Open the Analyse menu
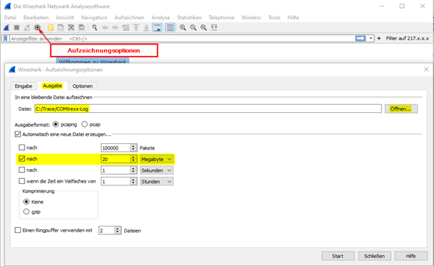 161,17
